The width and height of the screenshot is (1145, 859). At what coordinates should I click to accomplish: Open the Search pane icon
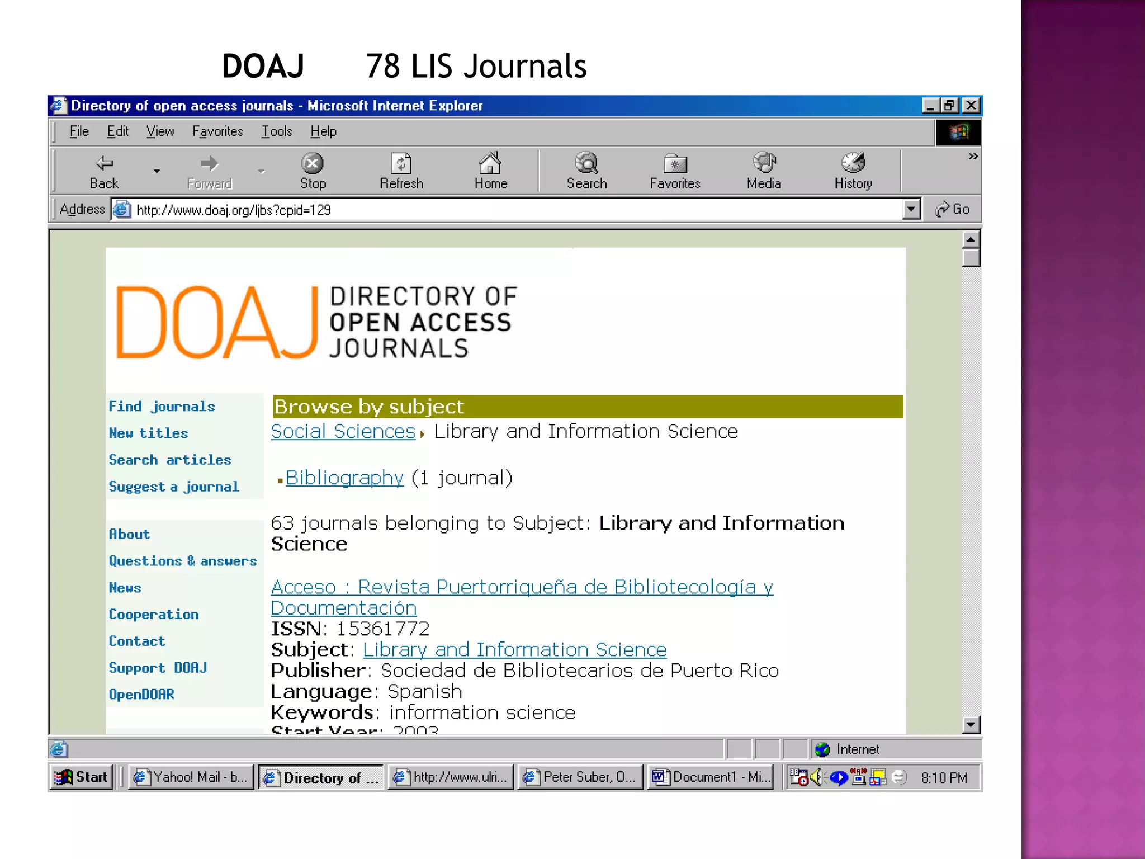tap(586, 172)
